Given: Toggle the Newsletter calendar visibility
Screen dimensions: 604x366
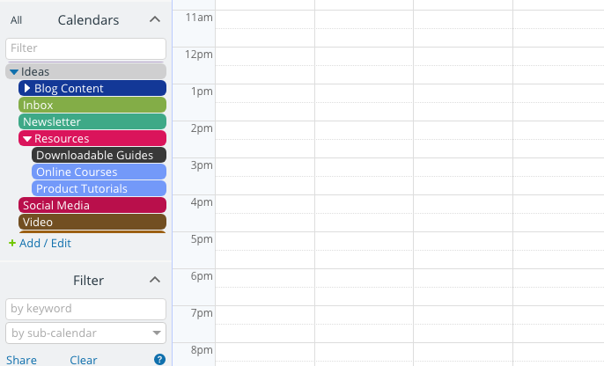Looking at the screenshot, I should tap(92, 121).
